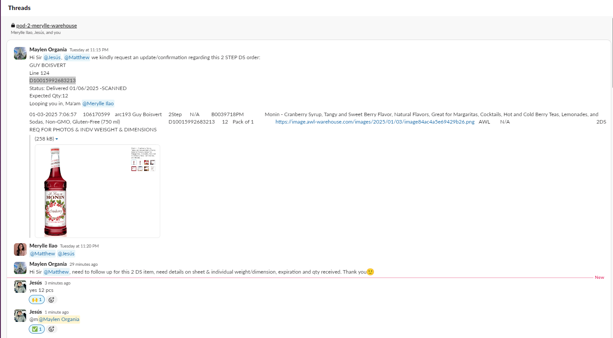
Task: Click @Jesús in Merylle Ilao's message
Action: point(66,254)
